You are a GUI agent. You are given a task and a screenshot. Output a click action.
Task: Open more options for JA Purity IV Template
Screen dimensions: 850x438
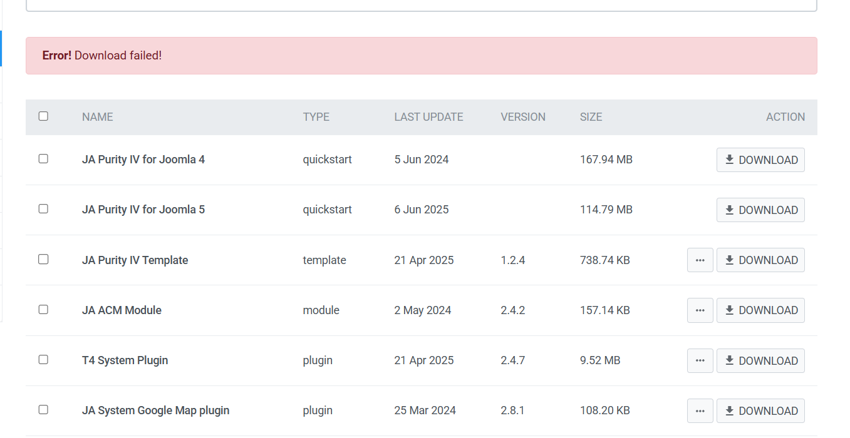(700, 260)
